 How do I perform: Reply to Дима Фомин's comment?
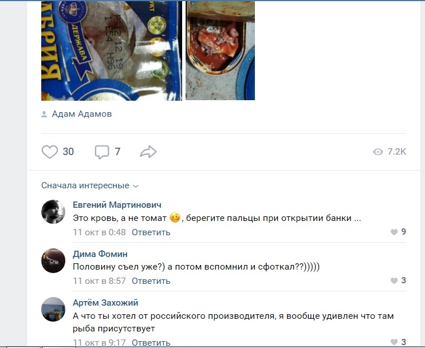pos(151,281)
